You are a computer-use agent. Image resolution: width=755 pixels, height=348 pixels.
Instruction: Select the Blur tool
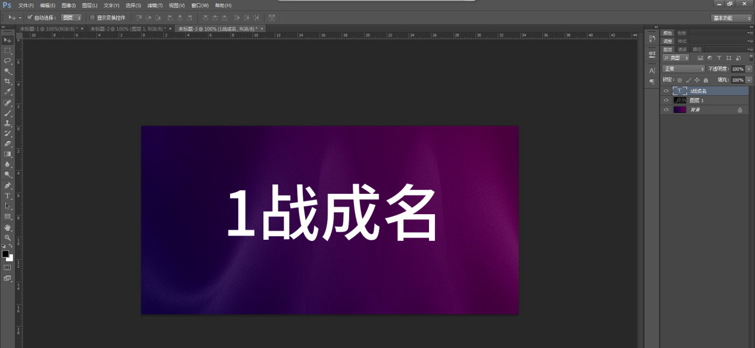(x=8, y=164)
